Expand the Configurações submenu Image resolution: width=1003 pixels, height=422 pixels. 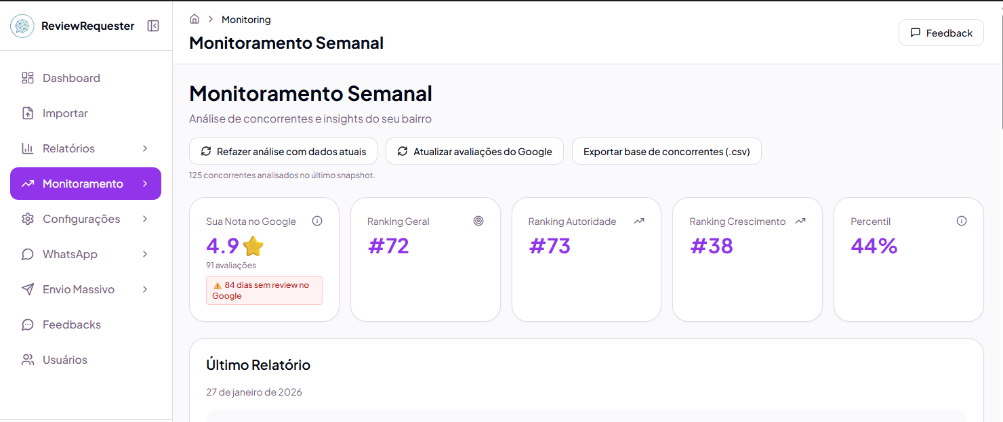tap(144, 219)
